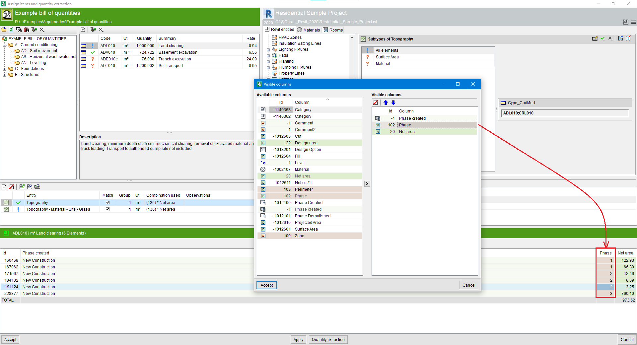The height and width of the screenshot is (345, 637).
Task: Click the add entity plus icon above the Entity table
Action: [4, 187]
